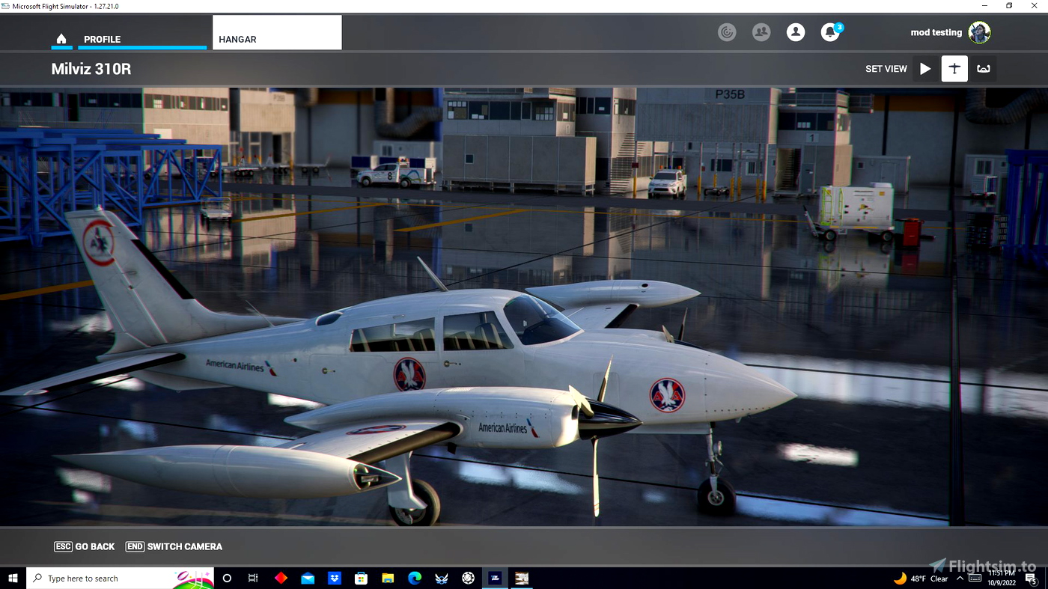Click SWITCH CAMERA button
1048x589 pixels.
coord(174,546)
